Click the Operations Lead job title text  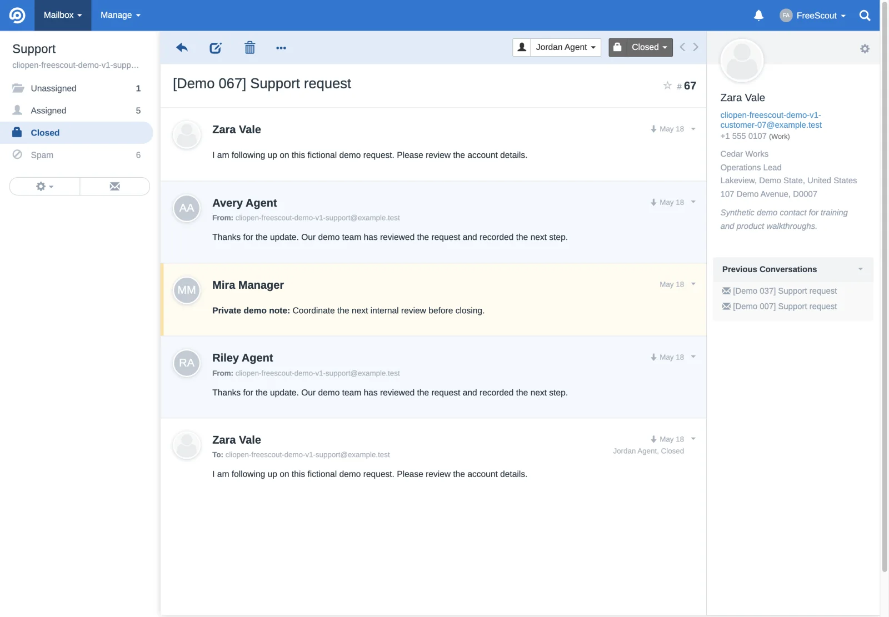pyautogui.click(x=751, y=168)
